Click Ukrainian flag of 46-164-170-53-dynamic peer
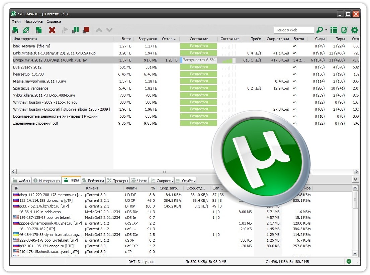Image resolution: width=370 pixels, height=275 pixels. click(16, 234)
